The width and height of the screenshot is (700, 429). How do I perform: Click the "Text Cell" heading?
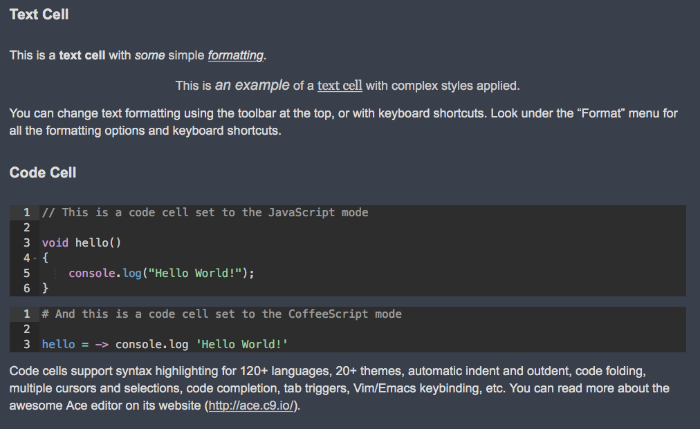click(39, 15)
